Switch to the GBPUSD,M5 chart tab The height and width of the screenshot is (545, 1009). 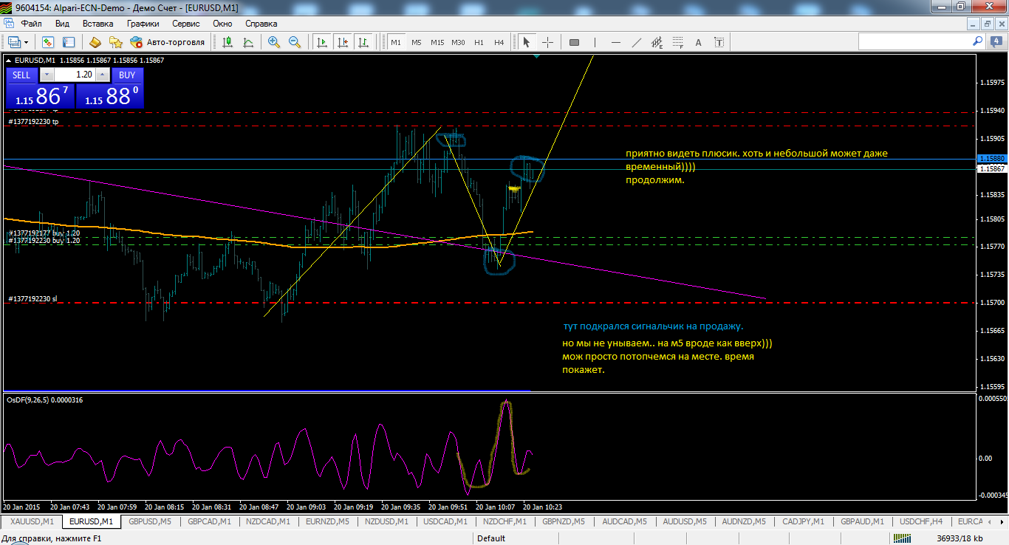pos(150,521)
